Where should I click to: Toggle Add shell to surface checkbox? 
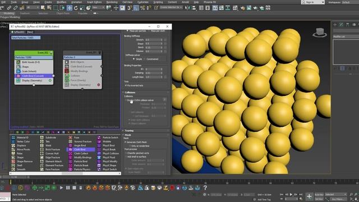tap(126, 157)
